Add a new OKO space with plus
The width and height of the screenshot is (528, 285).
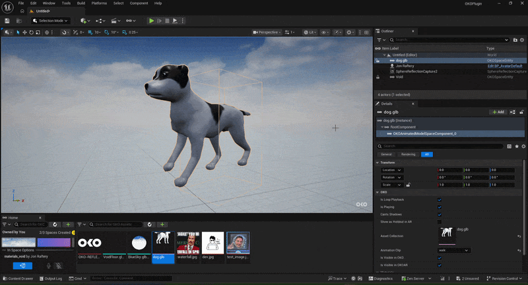click(68, 224)
